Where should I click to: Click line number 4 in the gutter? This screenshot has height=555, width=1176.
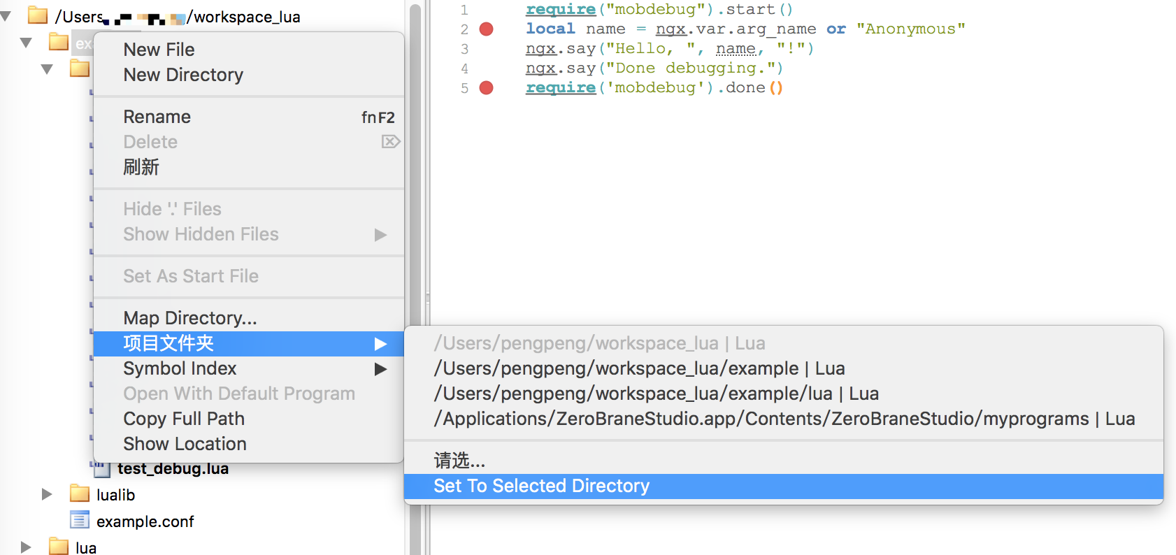[464, 69]
